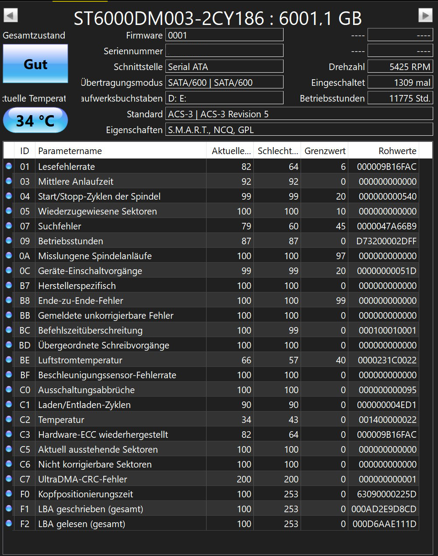Select the Luftstromtemperatur parameter name

[80, 360]
